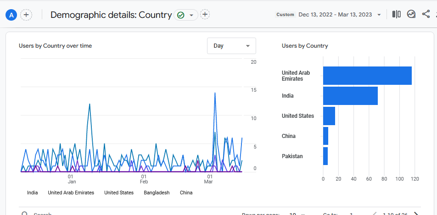Click the 'Users by Country' bar chart heading
Viewport: 437px width, 215px height.
click(305, 46)
